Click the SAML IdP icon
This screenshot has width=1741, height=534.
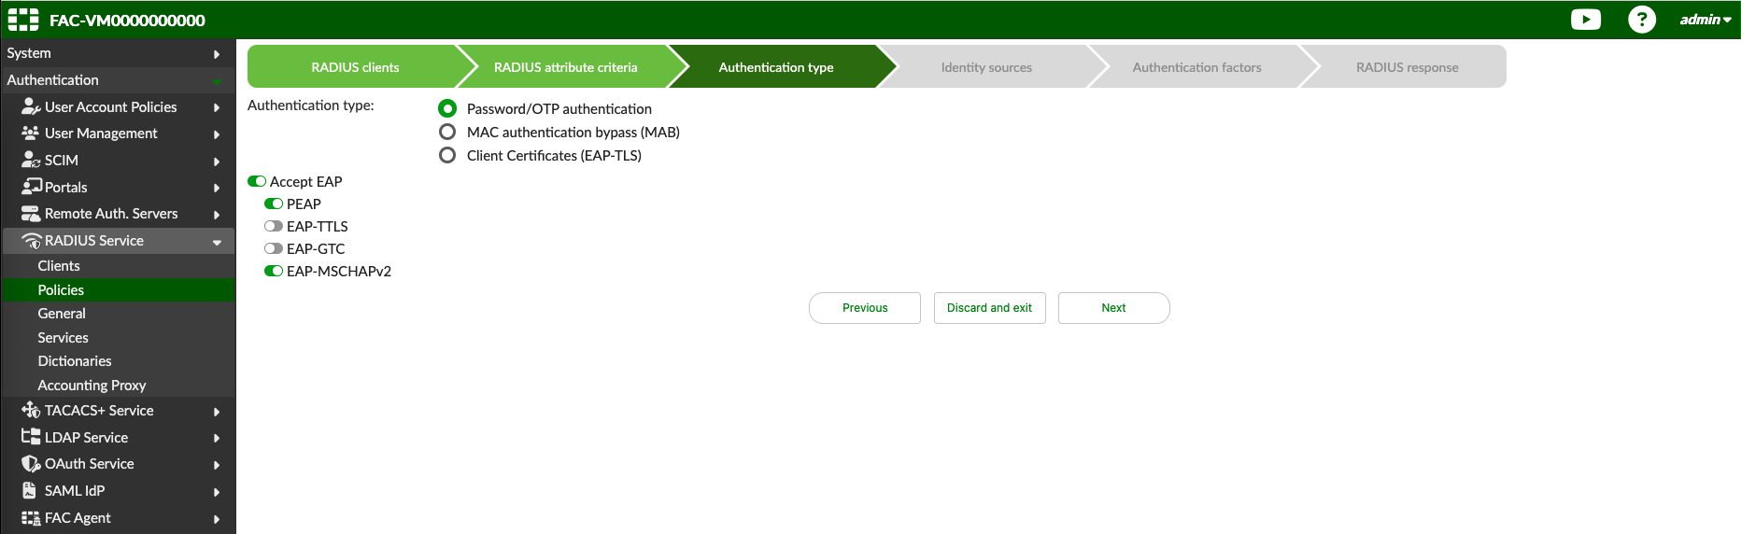pyautogui.click(x=30, y=490)
